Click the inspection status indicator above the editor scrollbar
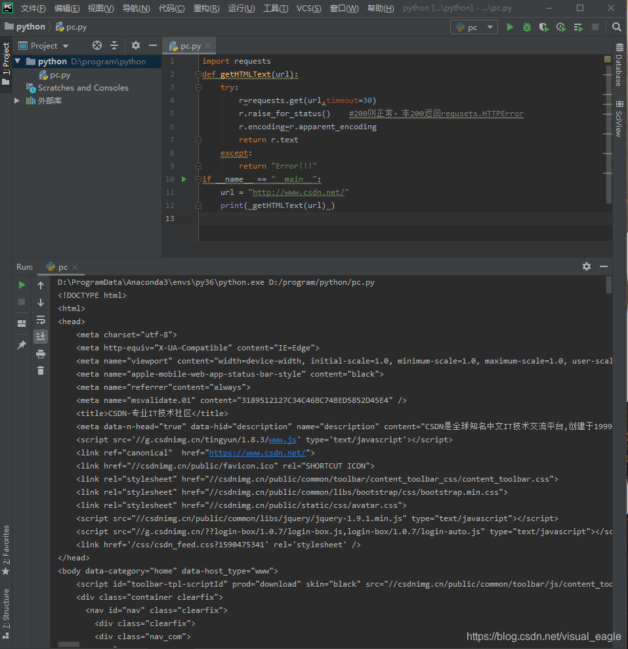The height and width of the screenshot is (649, 628). (x=607, y=59)
